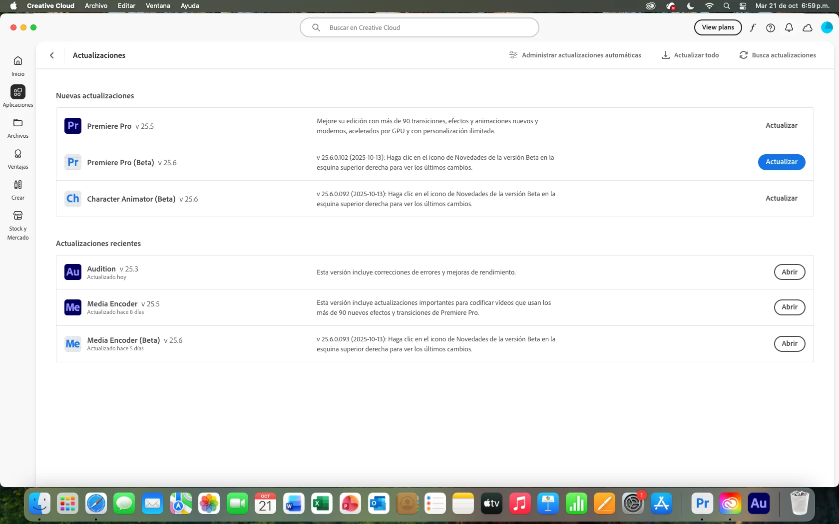Open the Ventana menu

158,6
